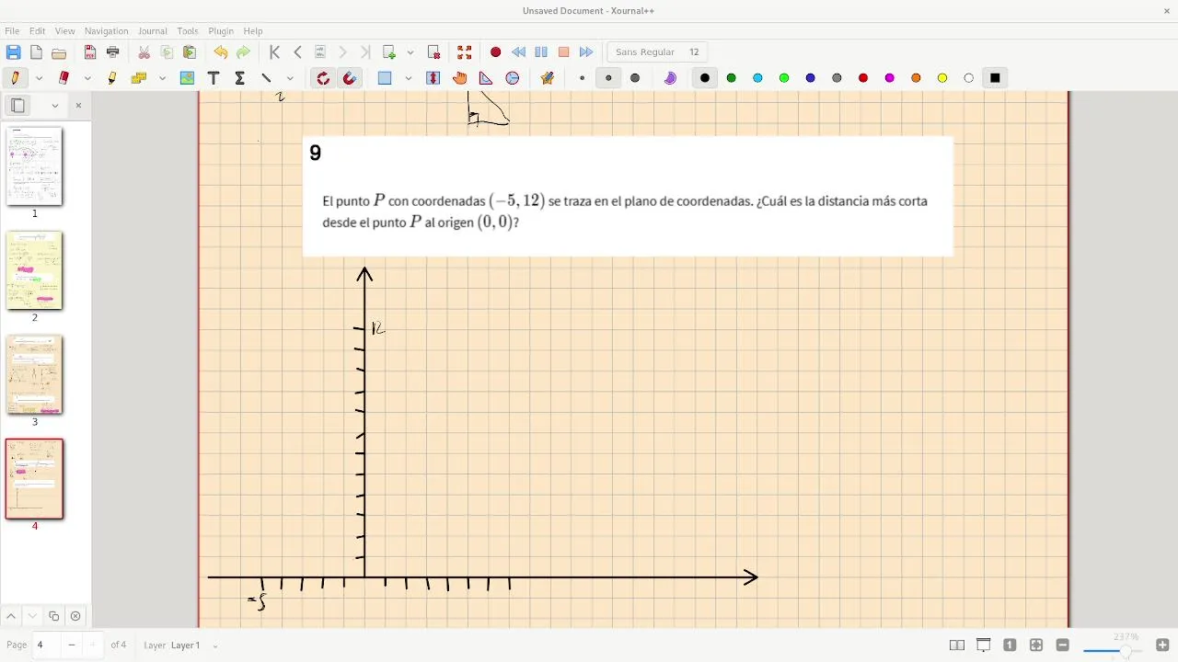Select the floating toolbox star icon
The width and height of the screenshot is (1178, 662).
(548, 78)
